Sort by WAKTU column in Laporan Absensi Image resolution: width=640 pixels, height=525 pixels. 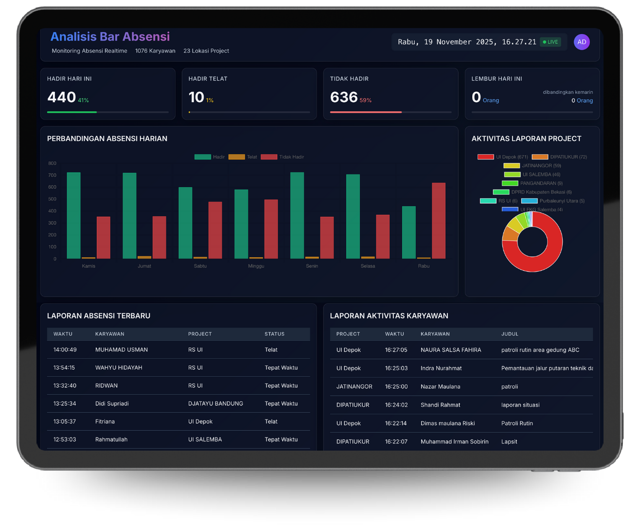63,334
